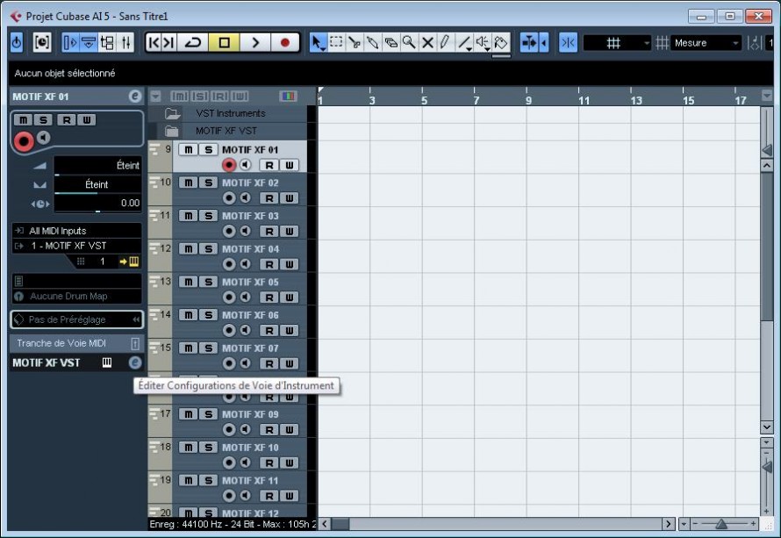This screenshot has width=781, height=538.
Task: Click the Draw pencil tool
Action: [x=445, y=42]
